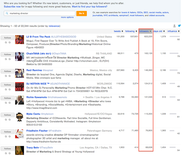182x156 pixels.
Task: Click the marketing director search field
Action: coord(39,13)
